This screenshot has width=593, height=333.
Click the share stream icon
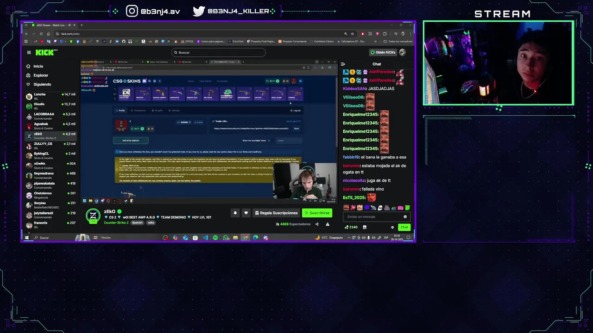(x=317, y=224)
